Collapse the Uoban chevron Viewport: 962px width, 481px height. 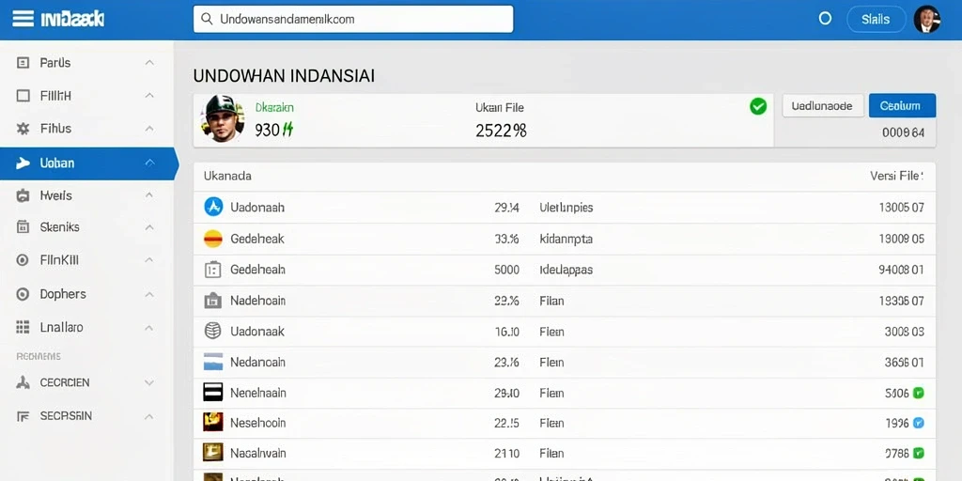click(149, 163)
